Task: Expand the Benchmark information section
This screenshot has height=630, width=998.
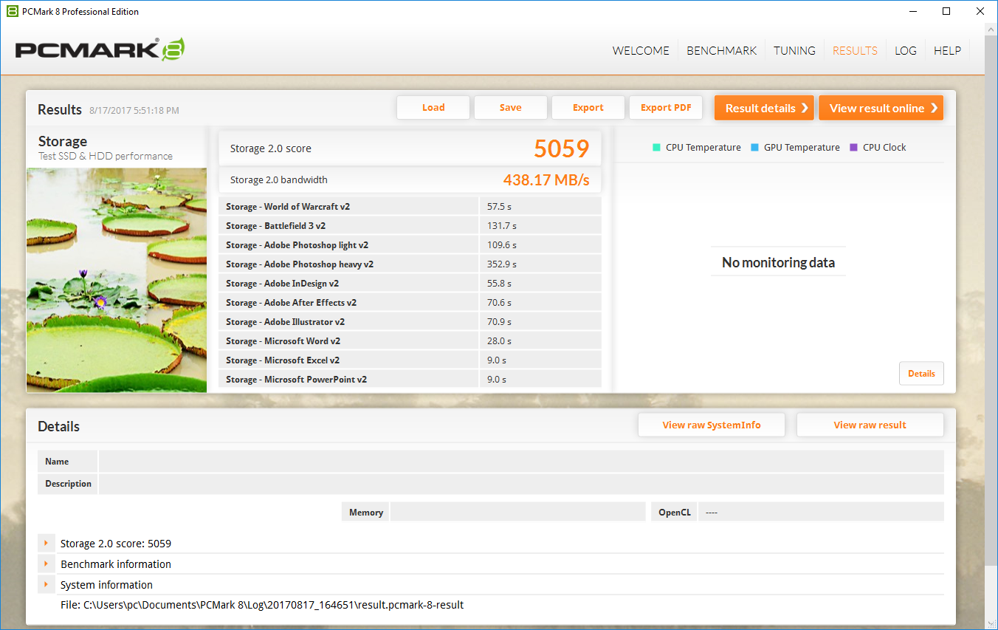Action: (46, 564)
